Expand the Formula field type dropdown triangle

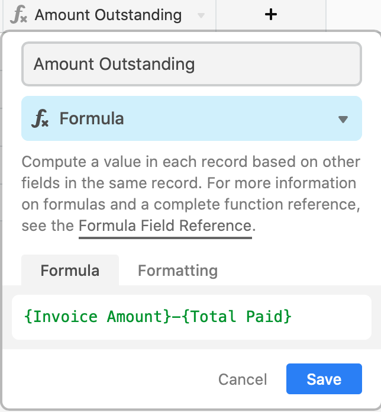(343, 120)
